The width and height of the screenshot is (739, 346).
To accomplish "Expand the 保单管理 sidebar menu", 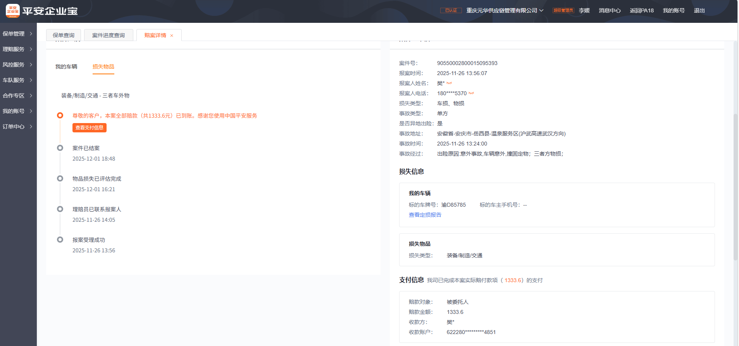I will 18,34.
